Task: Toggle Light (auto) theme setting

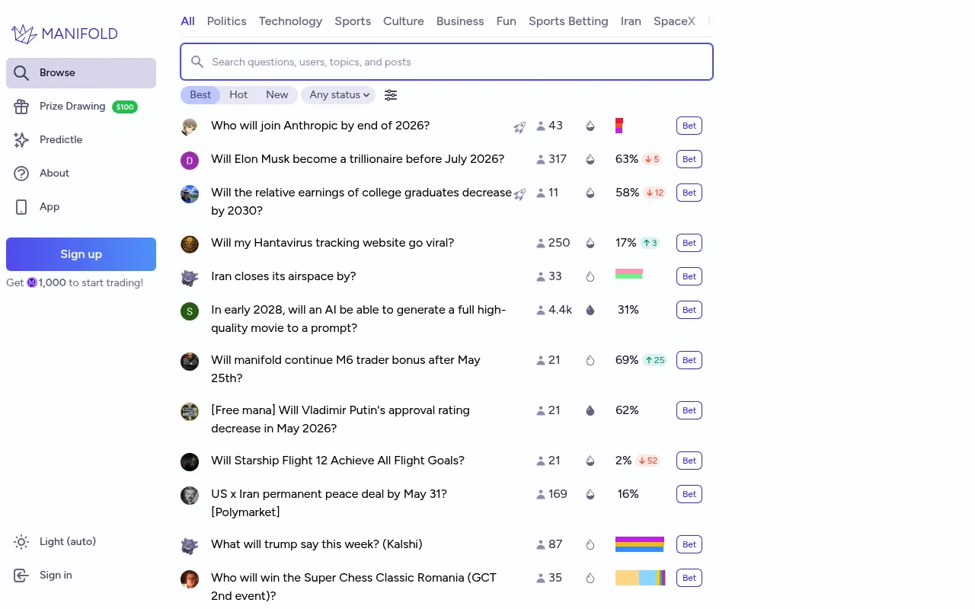Action: coord(81,542)
